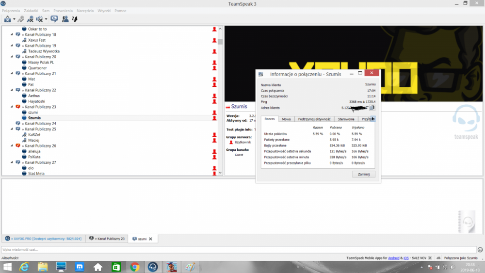This screenshot has width=485, height=273.
Task: Click the cloud sync status bar icon
Action: coord(438,258)
